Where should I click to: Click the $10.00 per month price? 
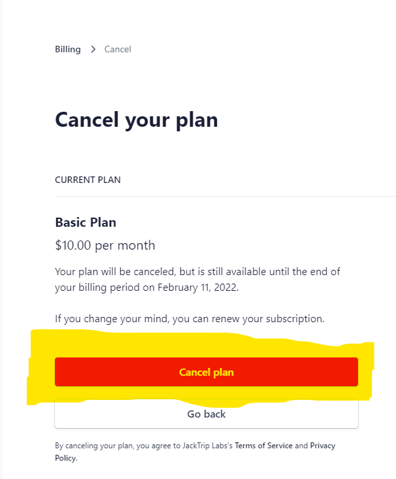click(105, 246)
